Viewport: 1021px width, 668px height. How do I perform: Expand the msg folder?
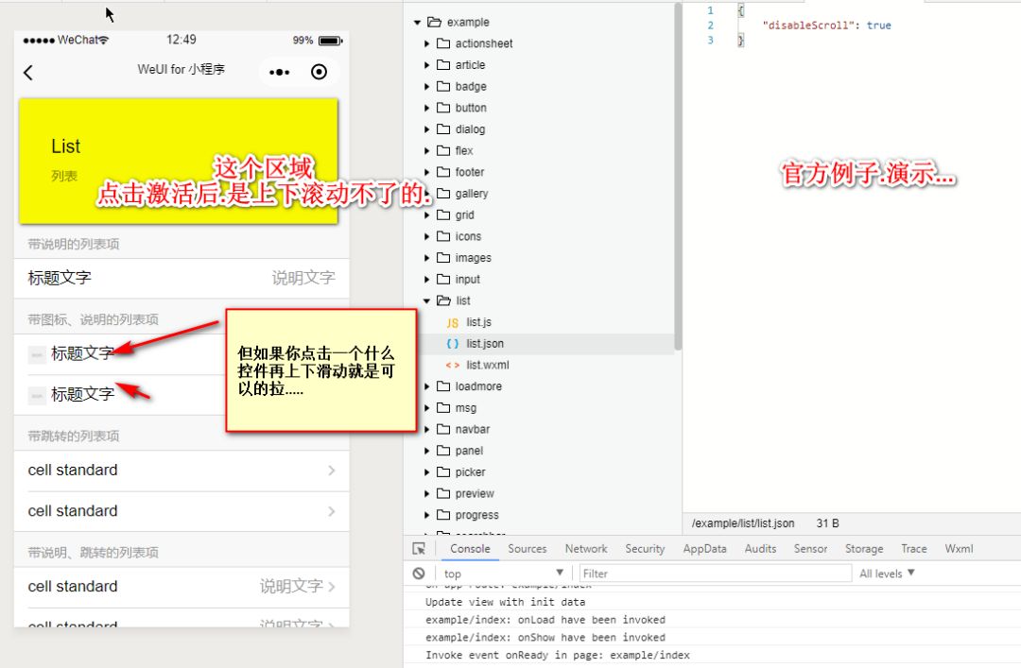pyautogui.click(x=426, y=408)
